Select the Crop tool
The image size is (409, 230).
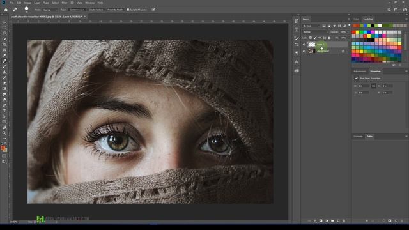[x=4, y=44]
